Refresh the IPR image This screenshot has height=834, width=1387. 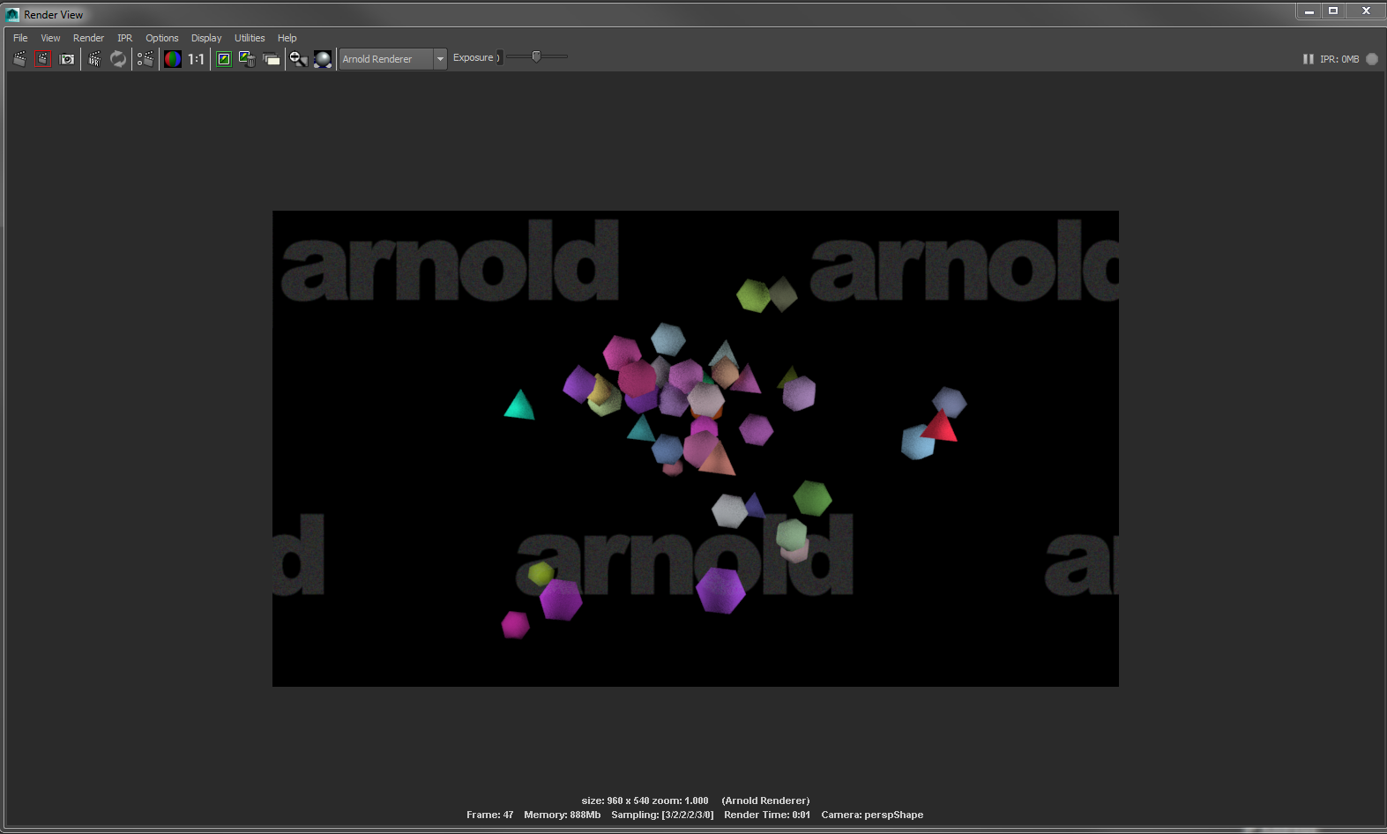[x=118, y=59]
